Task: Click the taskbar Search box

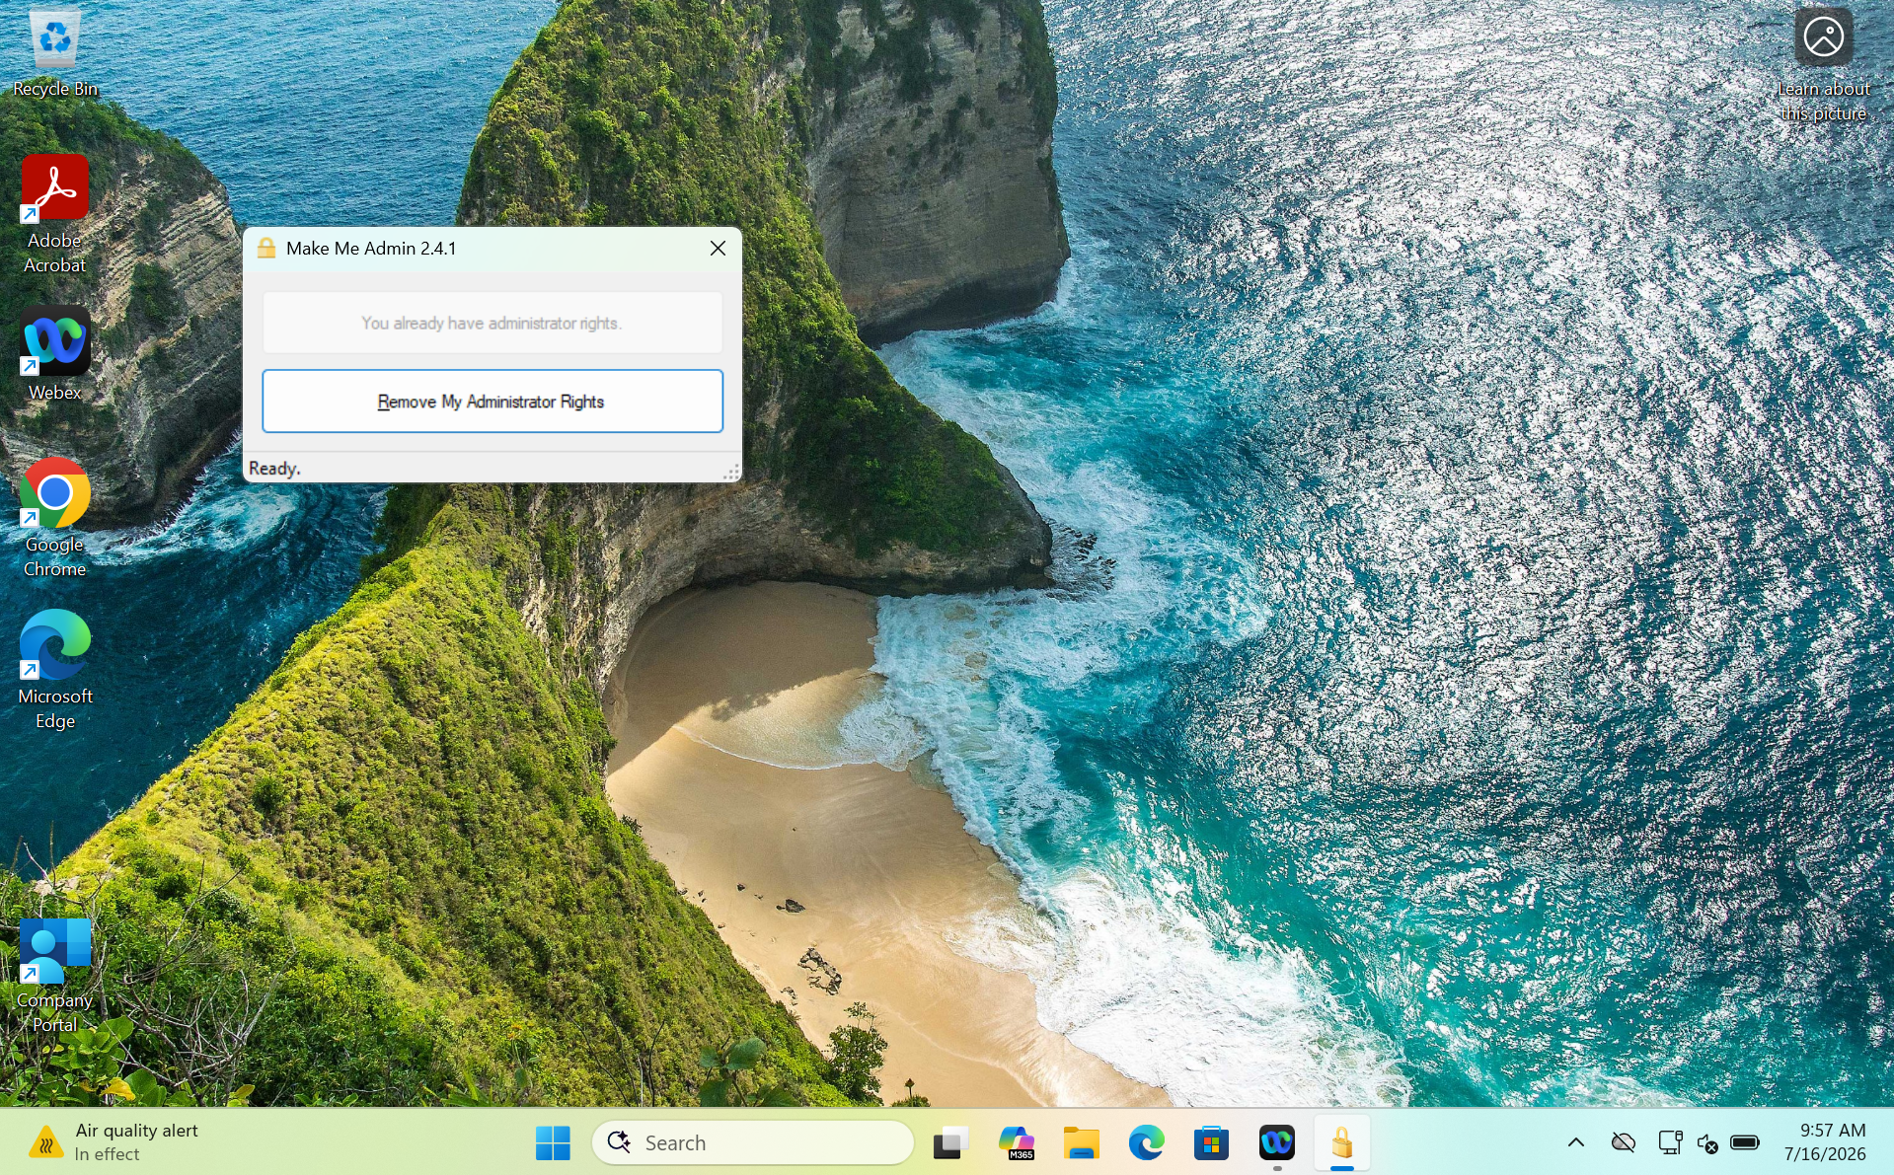Action: [753, 1142]
